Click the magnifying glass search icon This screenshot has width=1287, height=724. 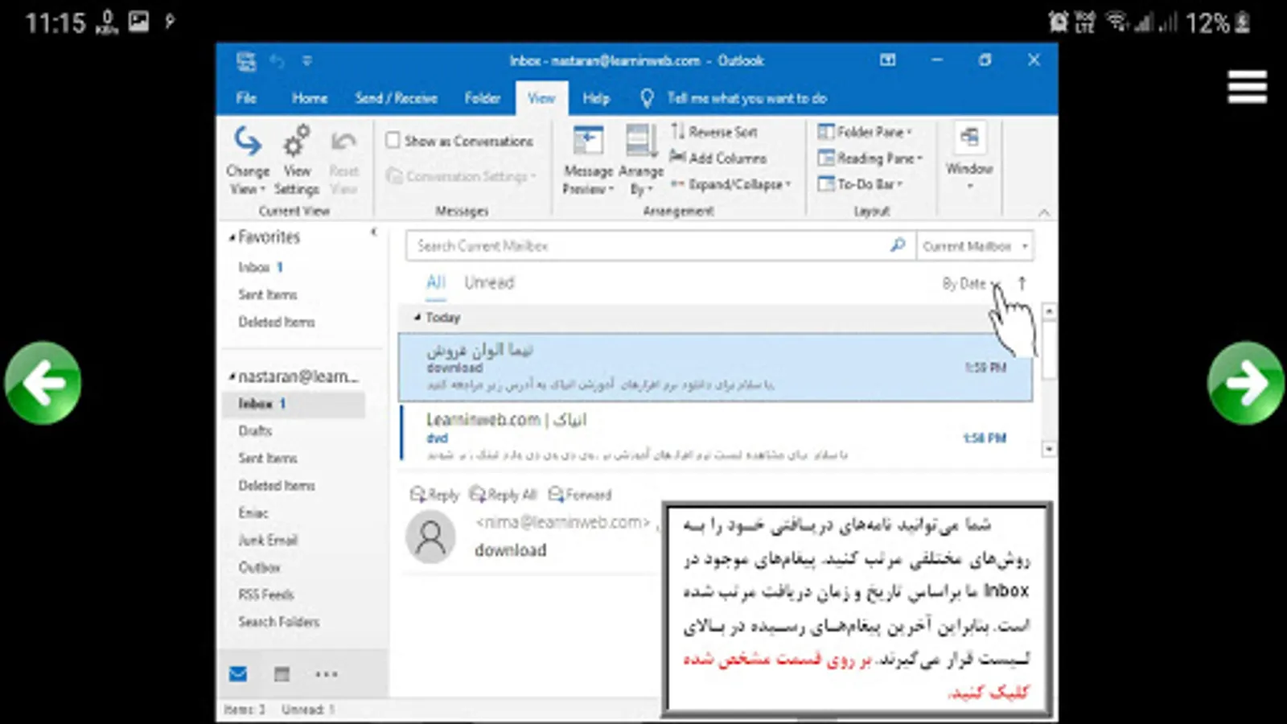tap(898, 245)
